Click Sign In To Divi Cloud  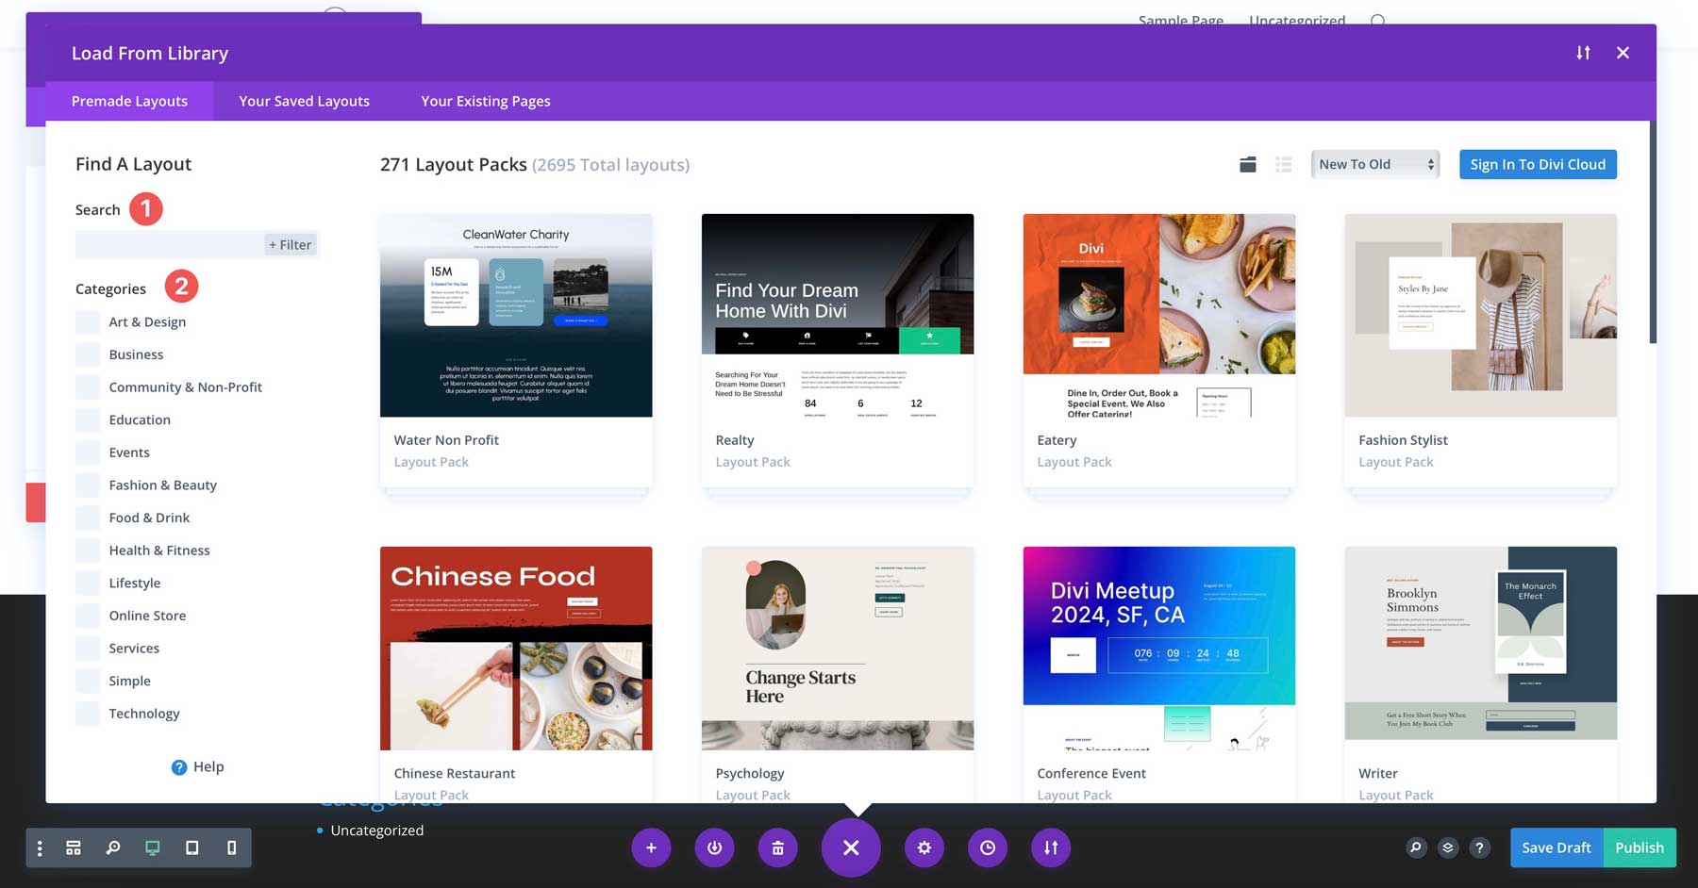click(x=1538, y=165)
